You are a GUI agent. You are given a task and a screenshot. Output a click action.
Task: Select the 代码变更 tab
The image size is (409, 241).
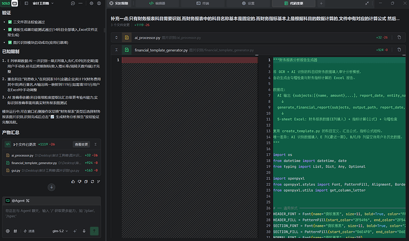(x=293, y=3)
